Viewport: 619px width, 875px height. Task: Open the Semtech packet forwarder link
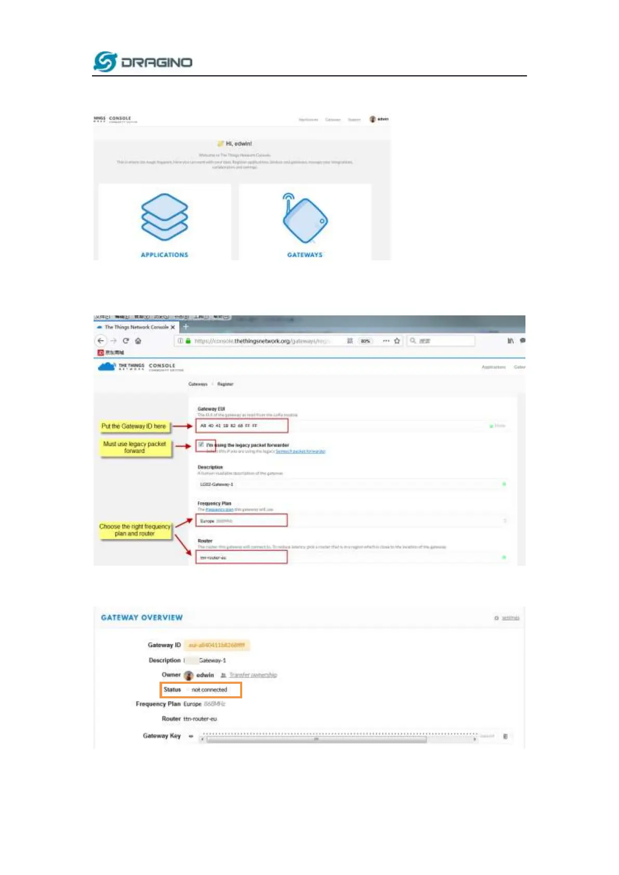click(300, 452)
